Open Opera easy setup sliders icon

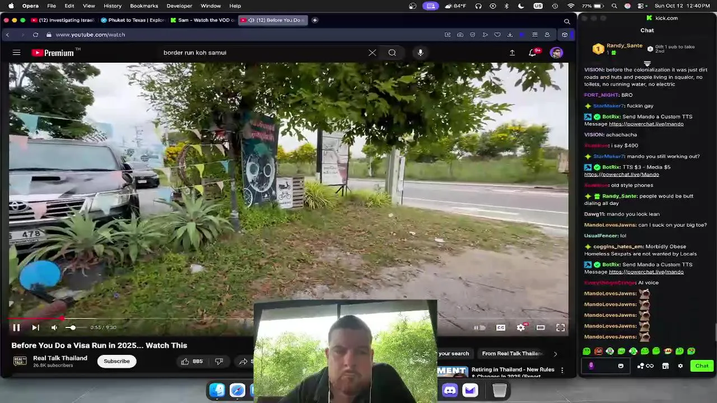point(534,35)
